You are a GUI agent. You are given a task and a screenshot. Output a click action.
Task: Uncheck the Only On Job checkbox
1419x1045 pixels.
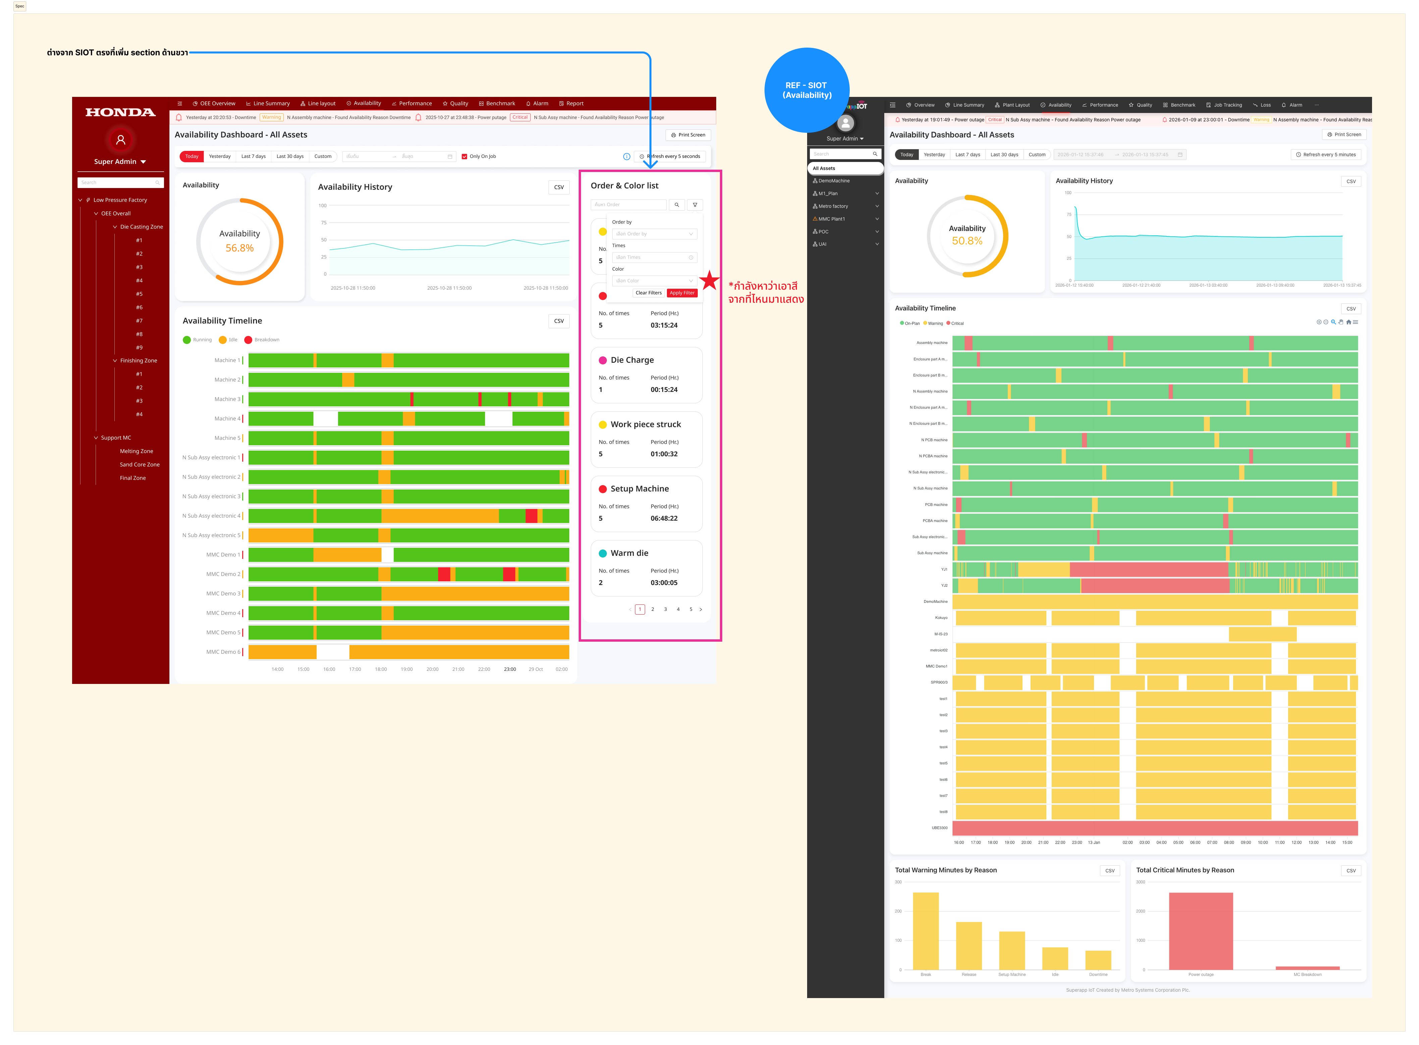(465, 156)
